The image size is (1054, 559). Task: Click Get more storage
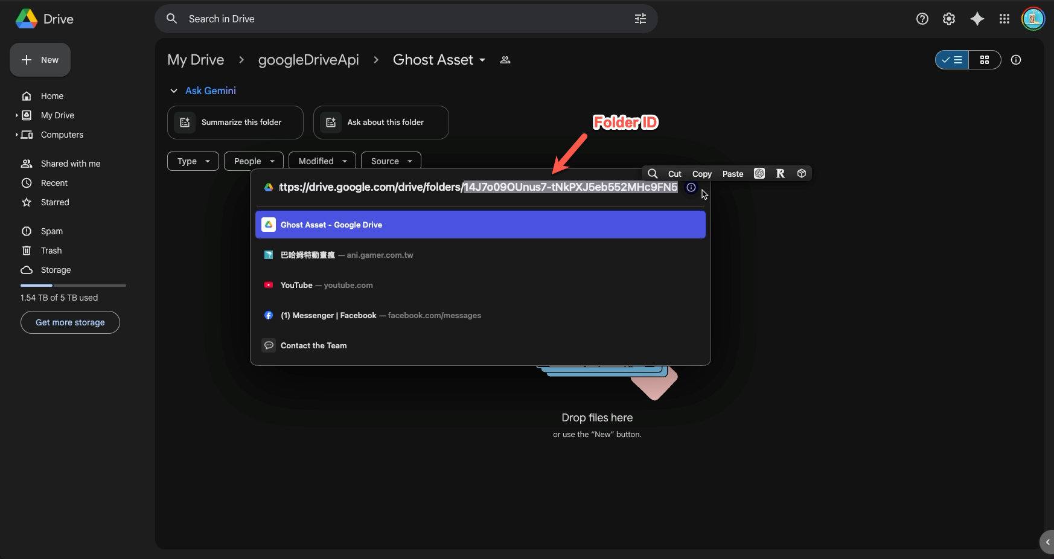(x=70, y=322)
